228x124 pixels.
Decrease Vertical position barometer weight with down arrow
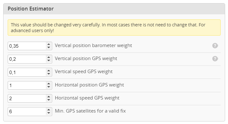[x=49, y=48]
